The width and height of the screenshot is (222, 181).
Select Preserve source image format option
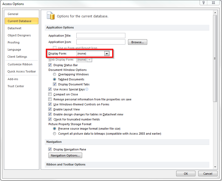55,129
